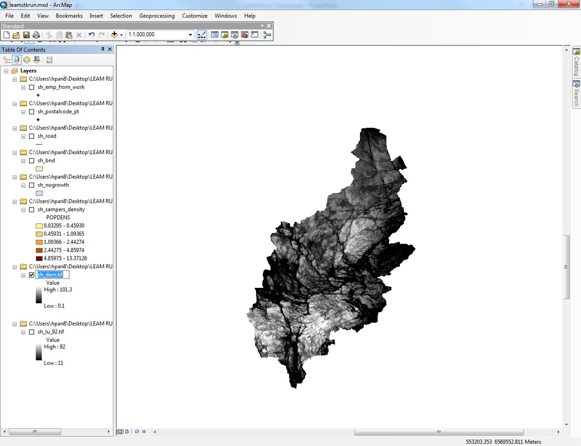Refresh the map display

coord(137,432)
